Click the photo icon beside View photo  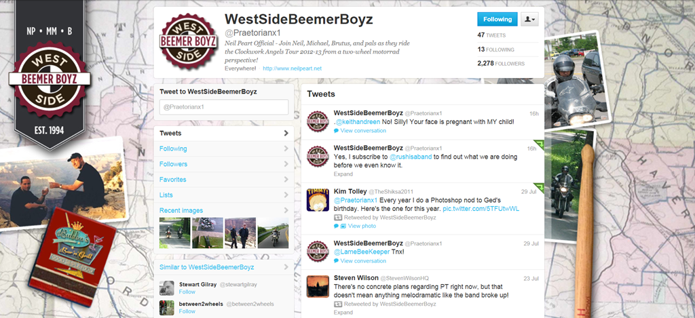(x=343, y=226)
